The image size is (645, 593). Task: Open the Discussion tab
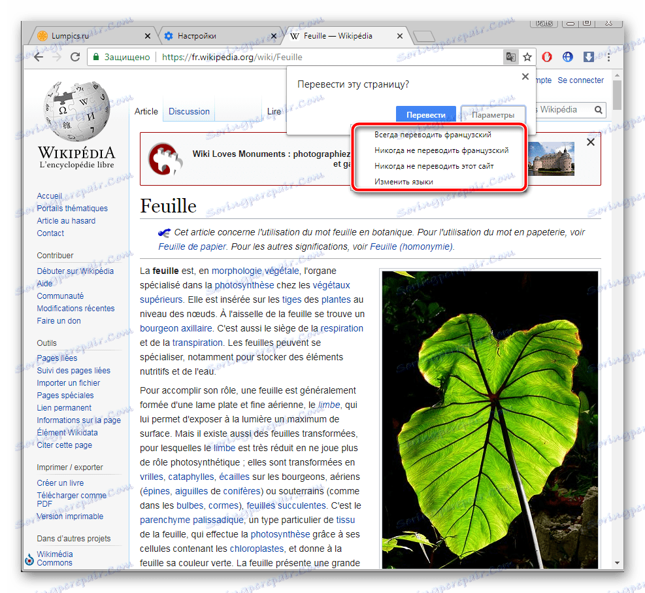point(189,112)
